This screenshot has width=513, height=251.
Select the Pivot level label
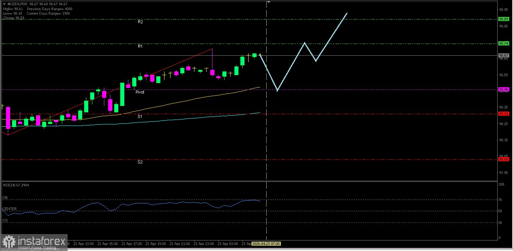click(140, 92)
